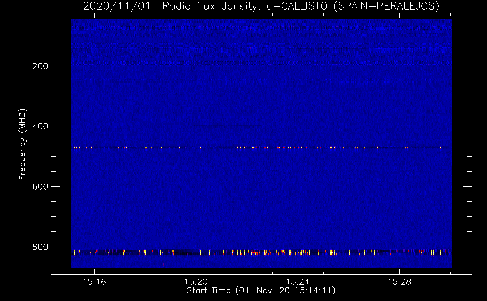Screen dimensions: 487x301
Task: Click the 600 frequency tick label
Action: pos(40,187)
